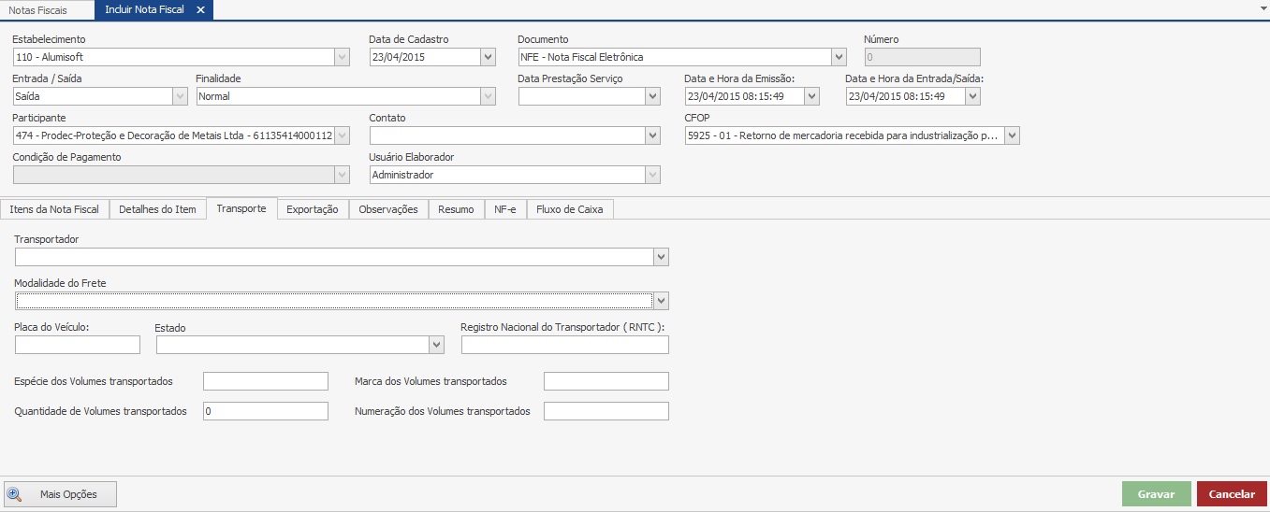This screenshot has height=512, width=1270.
Task: Open the Data de Cadastro date picker
Action: [x=488, y=57]
